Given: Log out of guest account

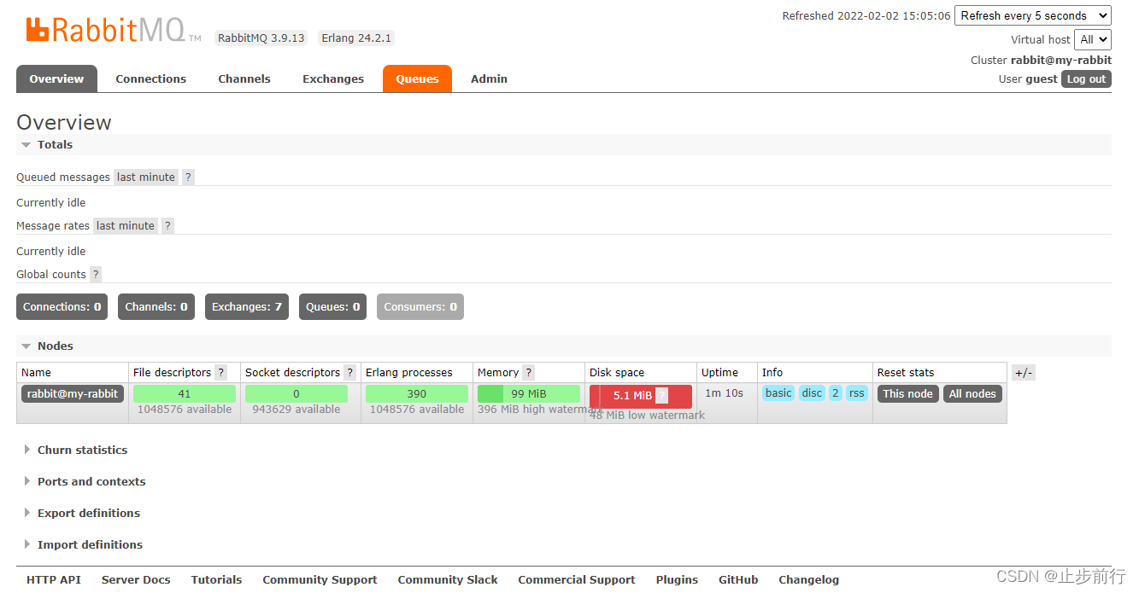Looking at the screenshot, I should [x=1086, y=78].
